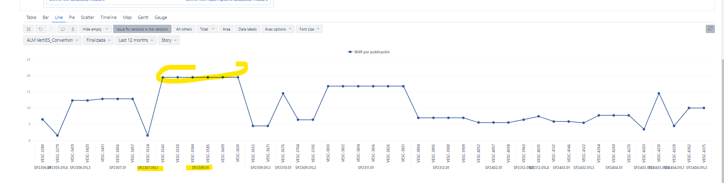
Task: Select the Line chart tab
Action: coord(59,17)
